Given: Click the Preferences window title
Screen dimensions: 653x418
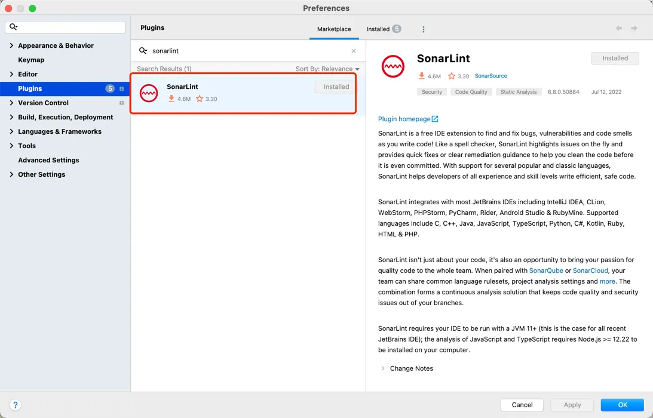Looking at the screenshot, I should pos(326,8).
